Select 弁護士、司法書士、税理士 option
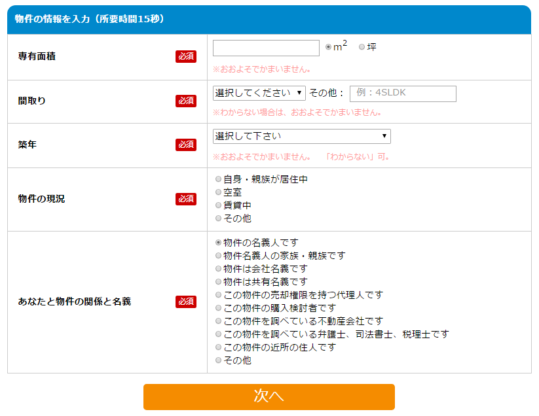This screenshot has width=539, height=416. (x=219, y=334)
